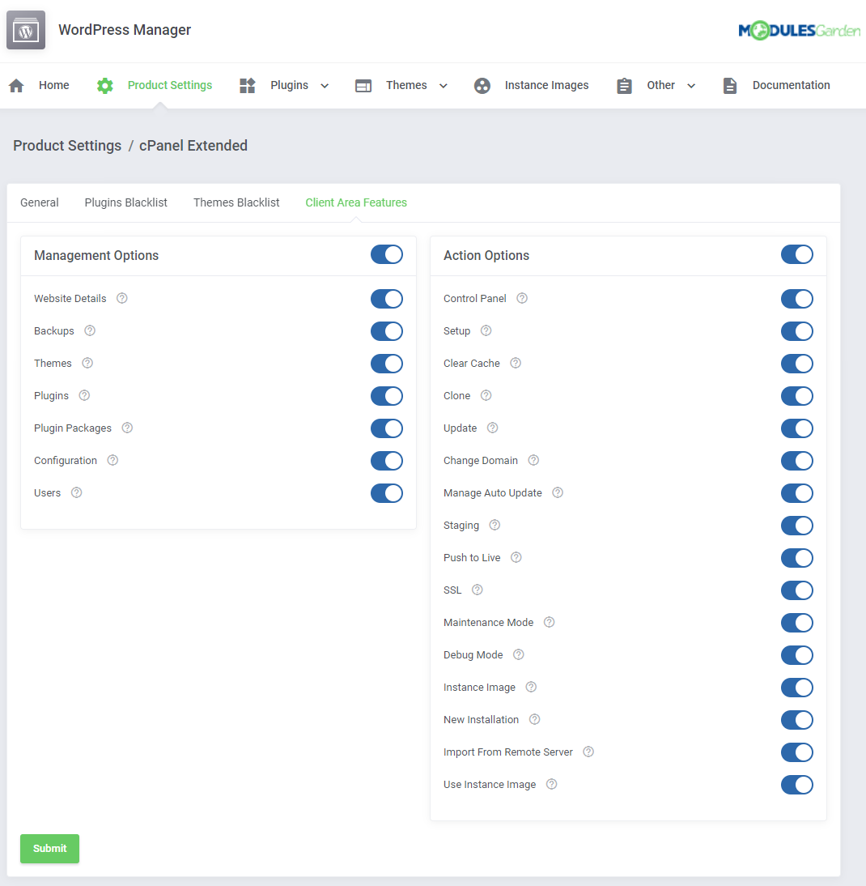Click the Product Settings gear icon

(x=105, y=85)
